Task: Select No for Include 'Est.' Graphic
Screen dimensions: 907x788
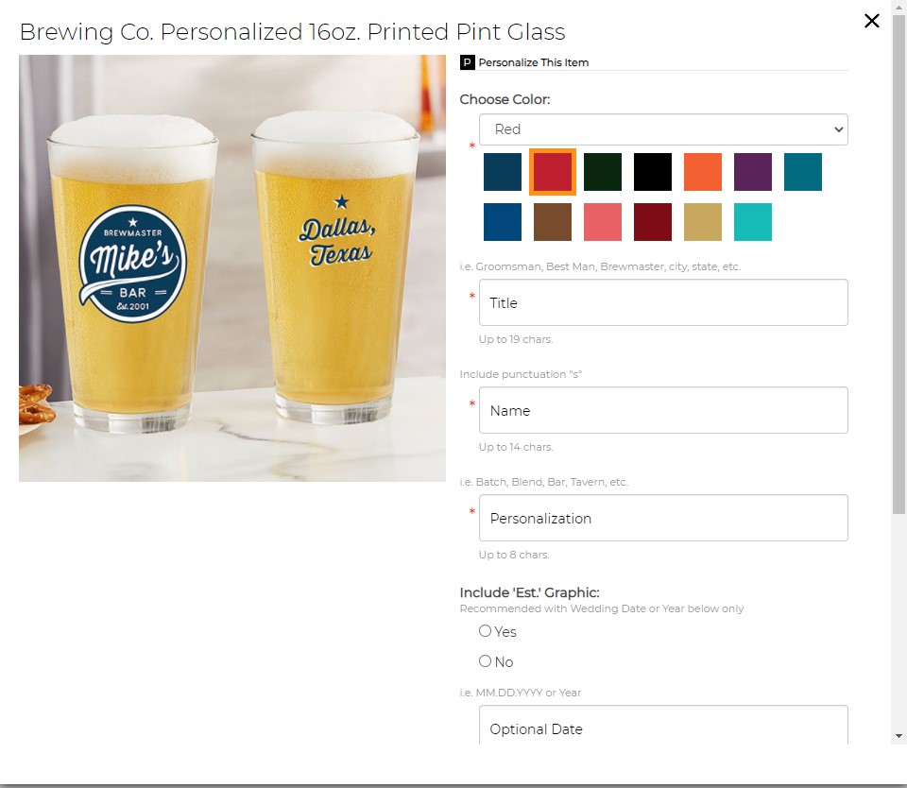Action: click(486, 661)
